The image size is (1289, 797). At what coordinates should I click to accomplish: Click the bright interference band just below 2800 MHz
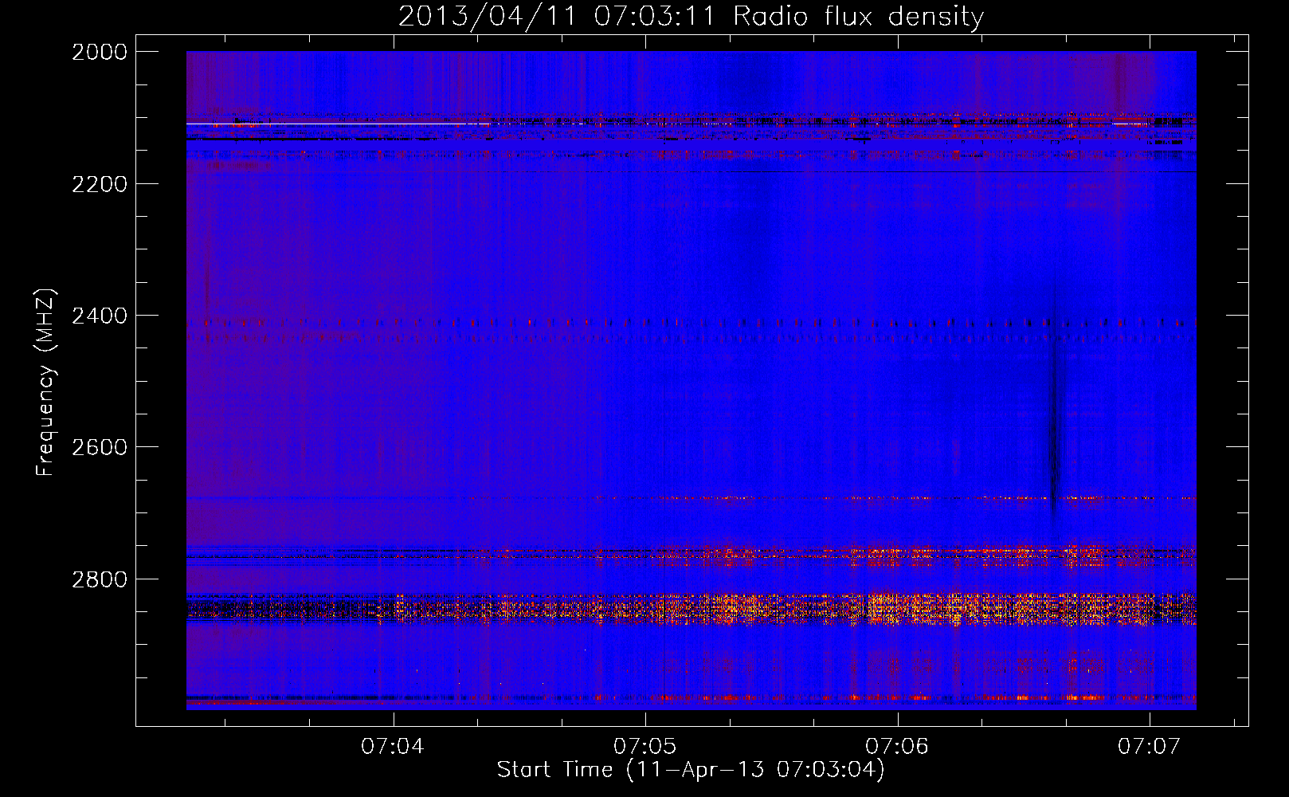692,609
